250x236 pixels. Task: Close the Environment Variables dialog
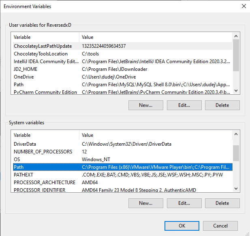[x=244, y=6]
